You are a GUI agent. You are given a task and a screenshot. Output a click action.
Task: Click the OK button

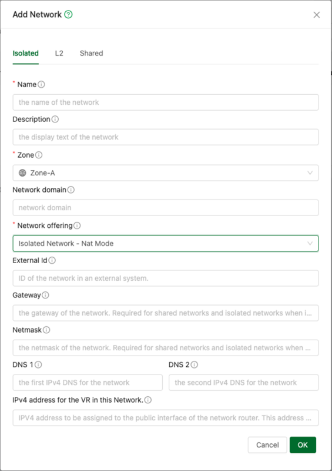[303, 445]
